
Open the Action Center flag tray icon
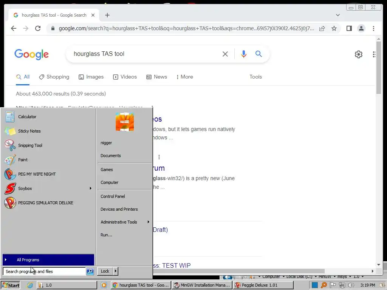coord(333,285)
